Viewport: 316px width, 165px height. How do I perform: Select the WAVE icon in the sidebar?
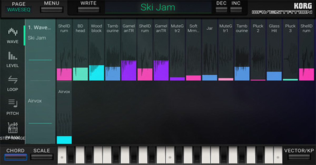coord(12,33)
